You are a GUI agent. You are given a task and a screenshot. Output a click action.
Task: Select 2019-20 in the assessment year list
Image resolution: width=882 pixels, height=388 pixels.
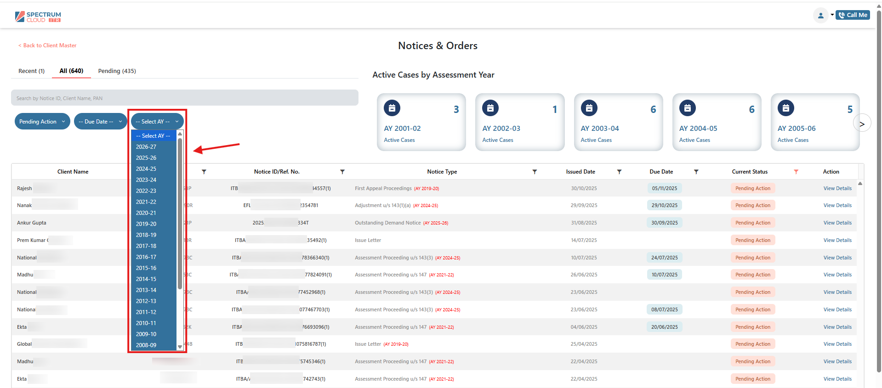point(146,224)
